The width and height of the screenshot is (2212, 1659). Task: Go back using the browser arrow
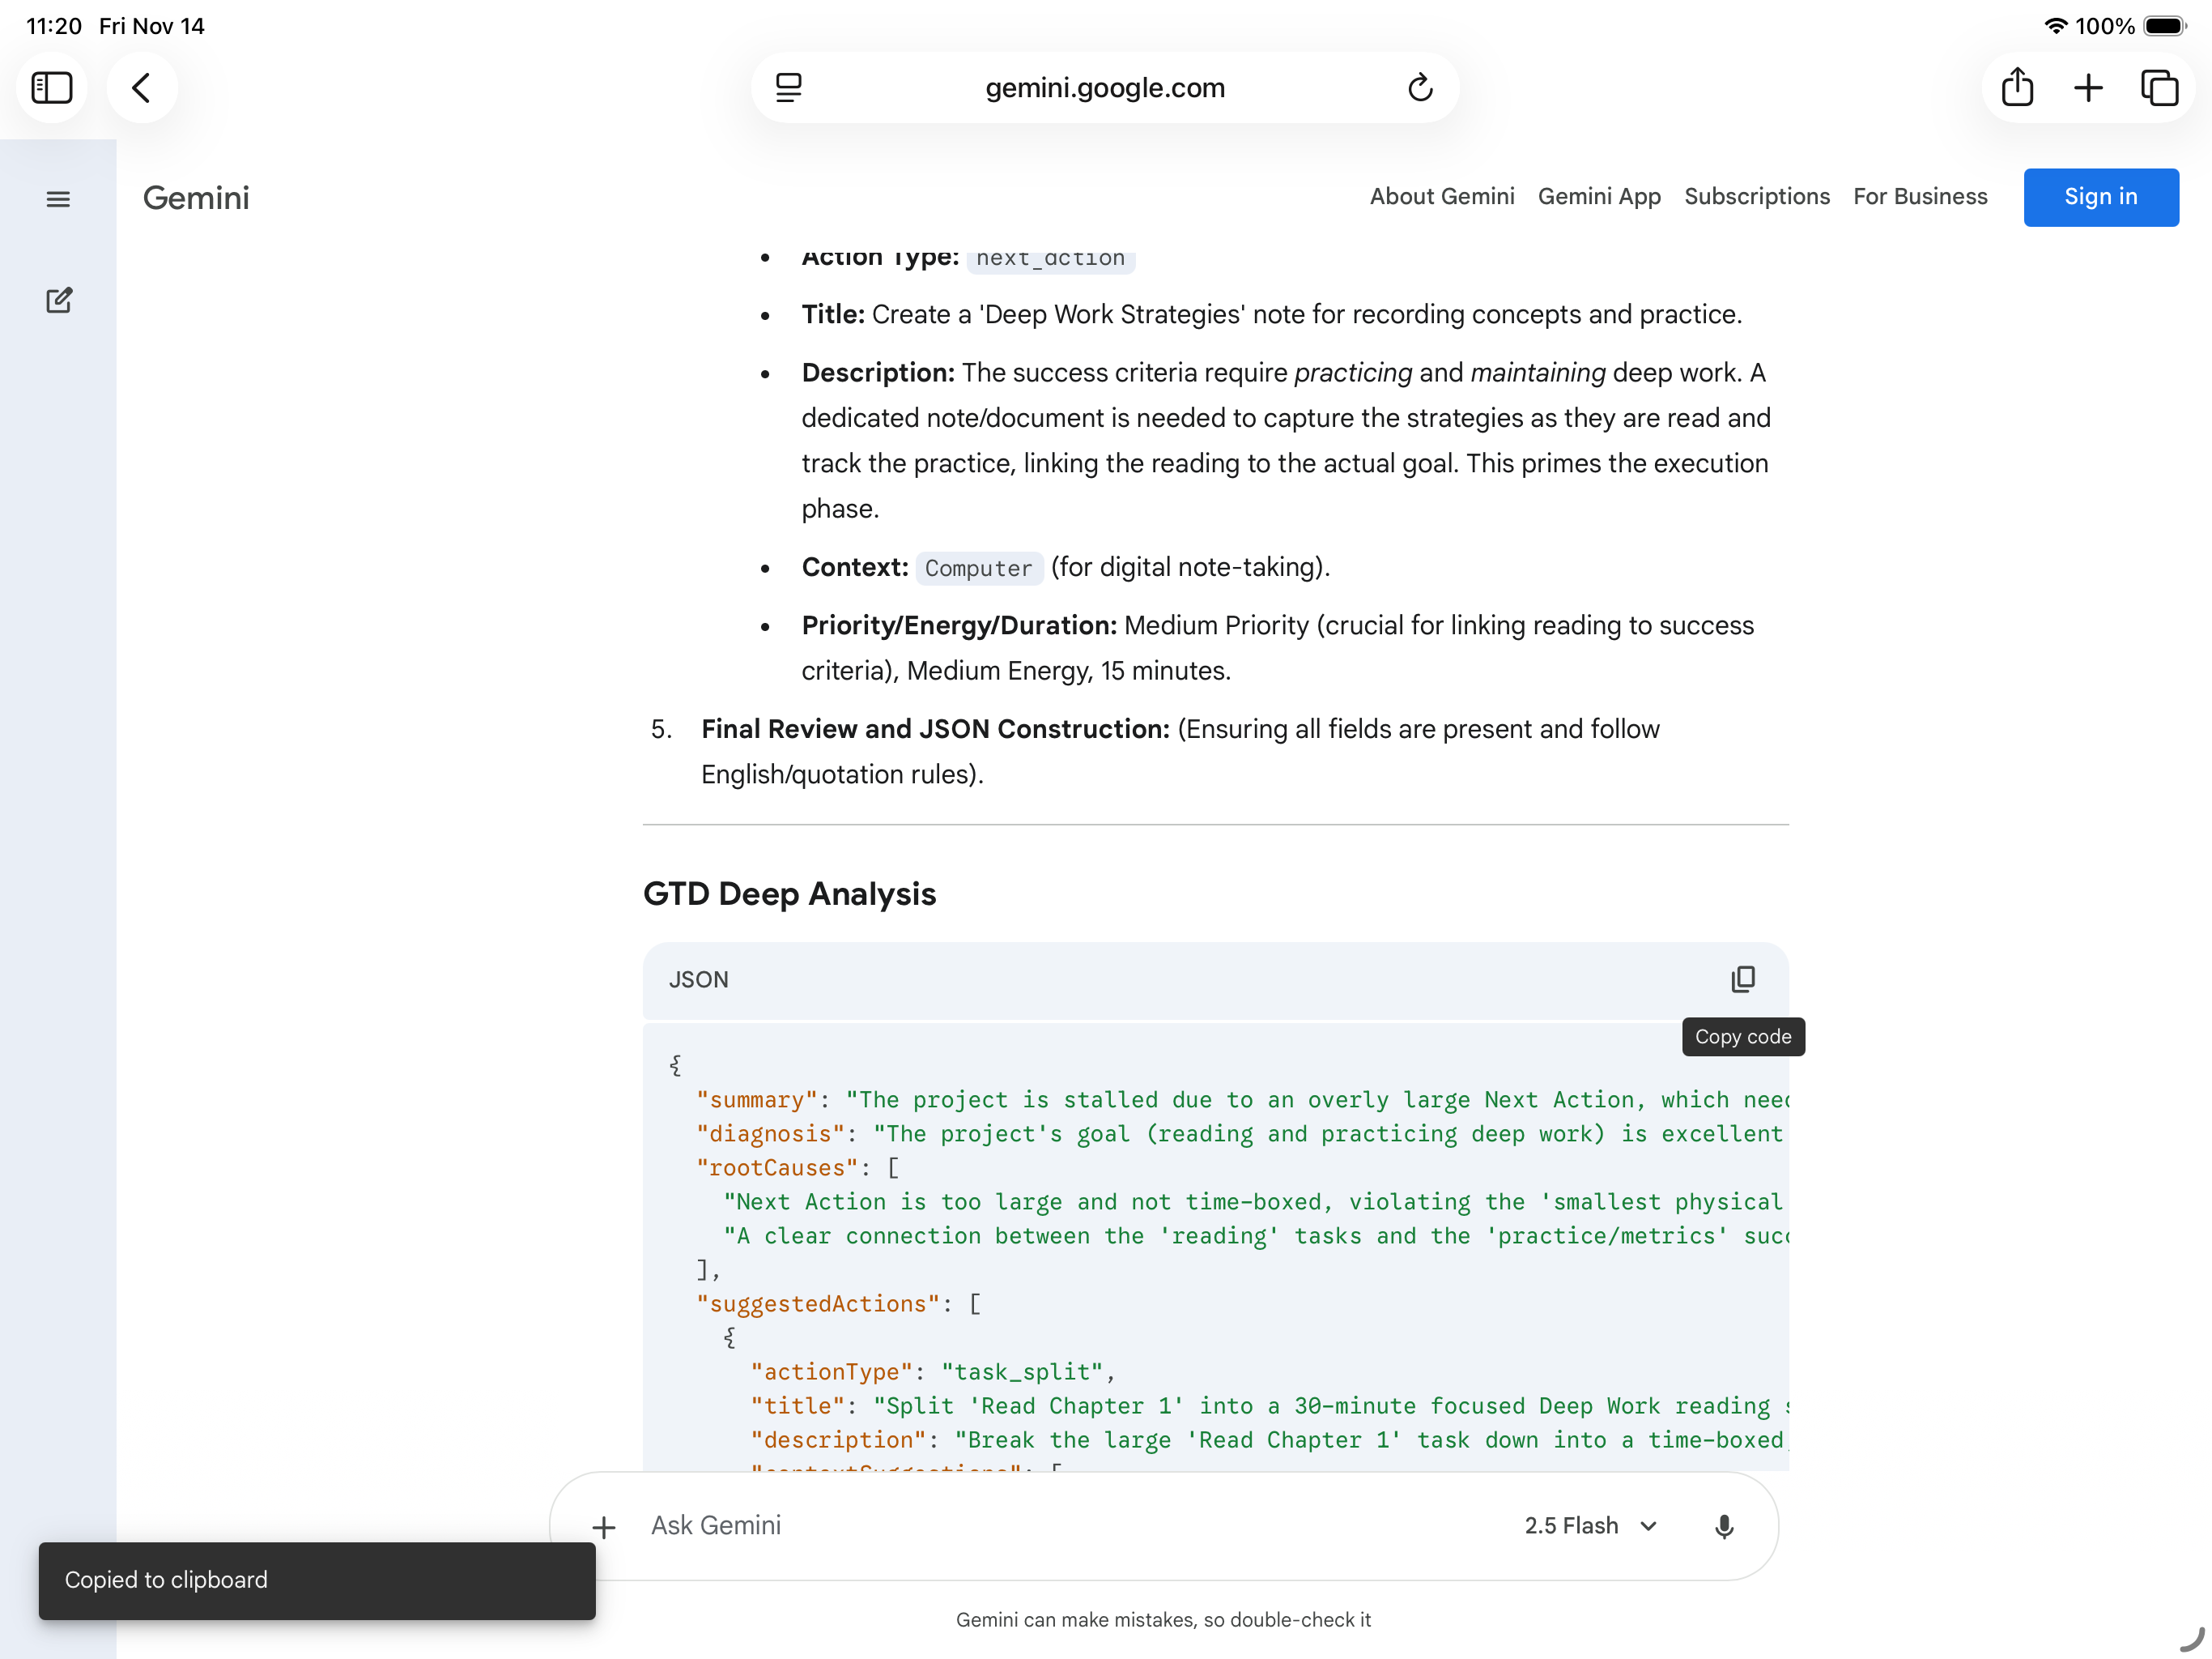(x=142, y=88)
